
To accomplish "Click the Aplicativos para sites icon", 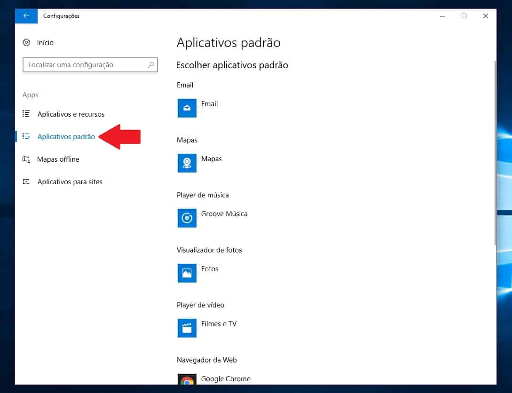I will [x=26, y=181].
